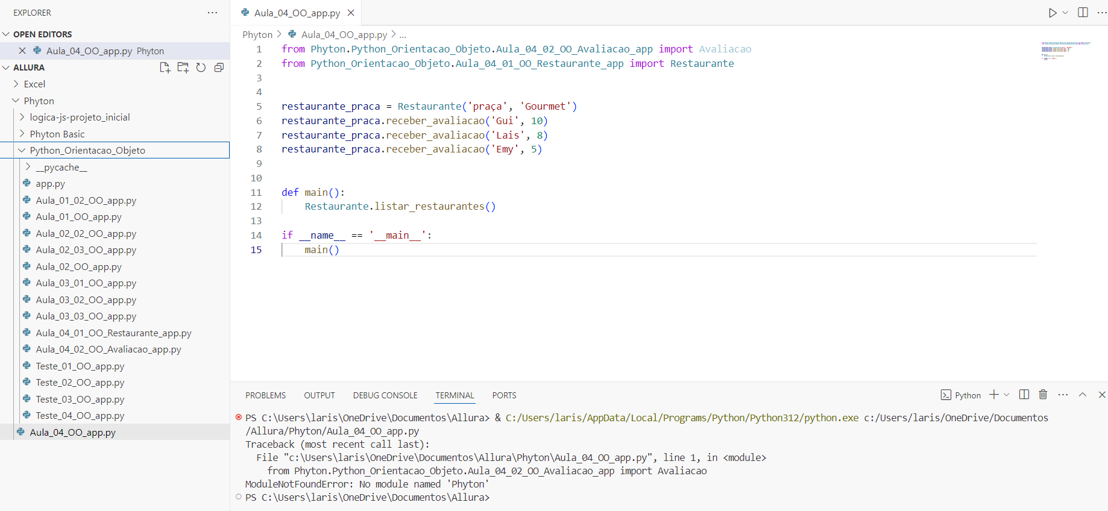Screen dimensions: 1108x511
Task: Select the Aula_04_OO_app.py editor tab
Action: click(297, 13)
